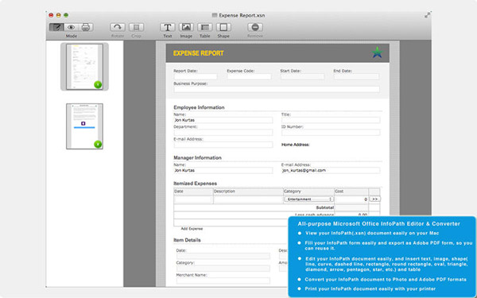Click the Crop toolbar icon

pos(136,27)
